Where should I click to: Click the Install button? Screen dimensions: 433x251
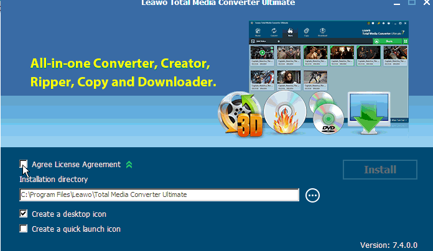(x=379, y=170)
